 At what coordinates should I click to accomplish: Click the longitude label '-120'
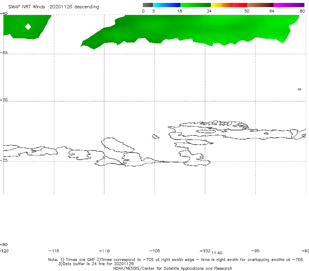click(x=4, y=251)
